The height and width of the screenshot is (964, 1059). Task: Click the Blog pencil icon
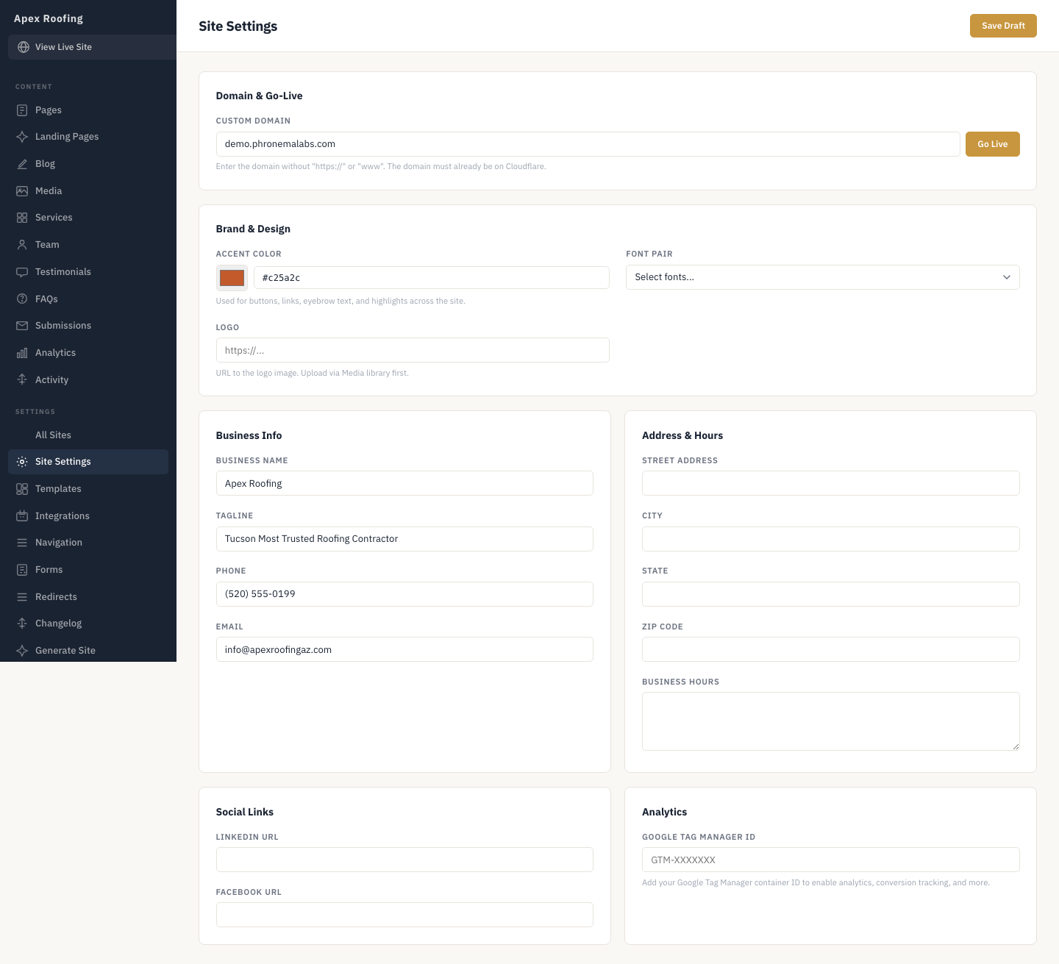[x=22, y=164]
